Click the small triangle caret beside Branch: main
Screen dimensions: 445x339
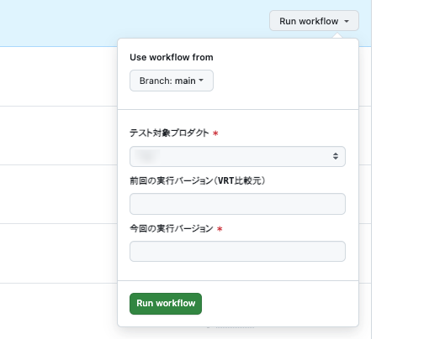[201, 81]
